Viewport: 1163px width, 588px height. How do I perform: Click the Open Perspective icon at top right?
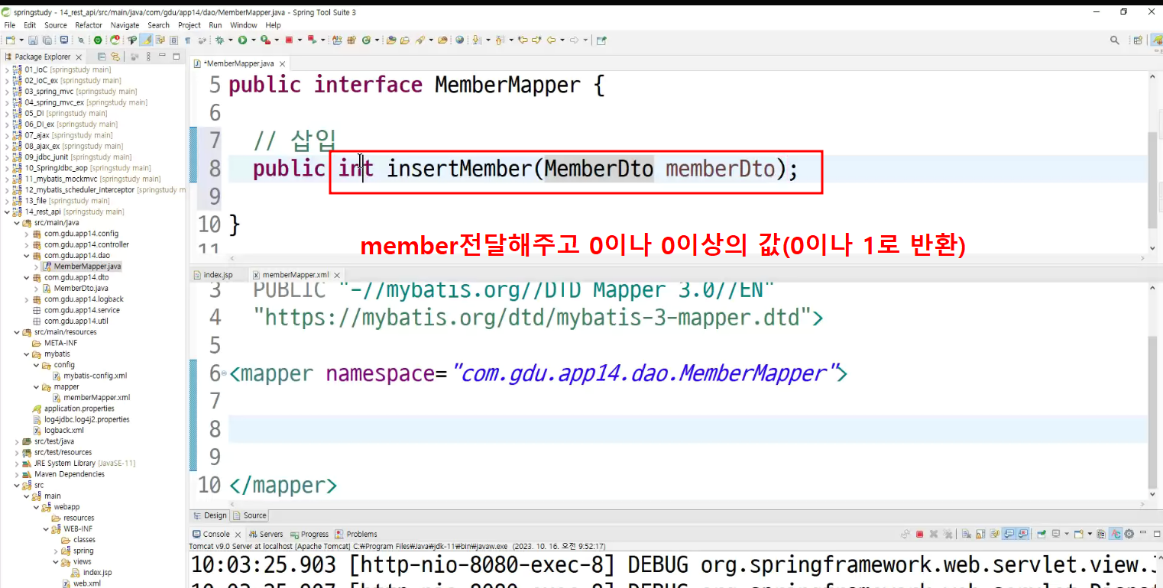click(1138, 40)
